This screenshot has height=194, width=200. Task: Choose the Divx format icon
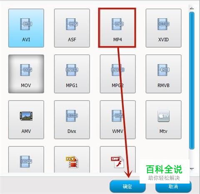(72, 116)
